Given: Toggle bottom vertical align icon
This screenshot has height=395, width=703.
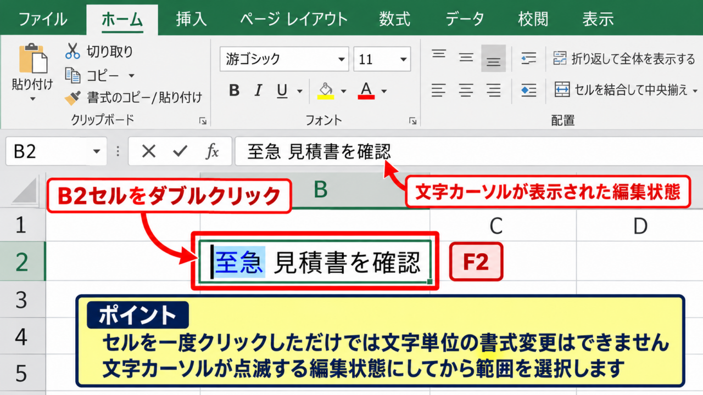Looking at the screenshot, I should coord(493,58).
